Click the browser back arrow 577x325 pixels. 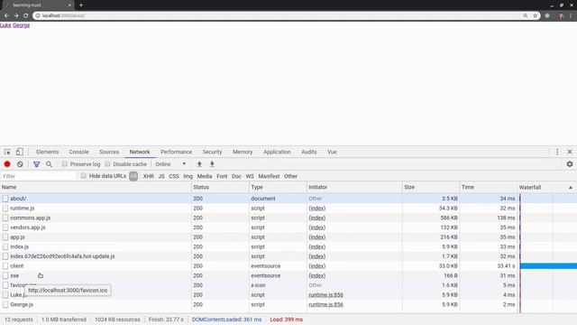tap(6, 15)
